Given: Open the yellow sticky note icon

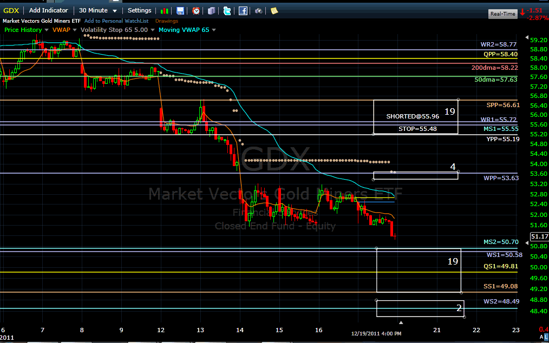Looking at the screenshot, I should 274,11.
